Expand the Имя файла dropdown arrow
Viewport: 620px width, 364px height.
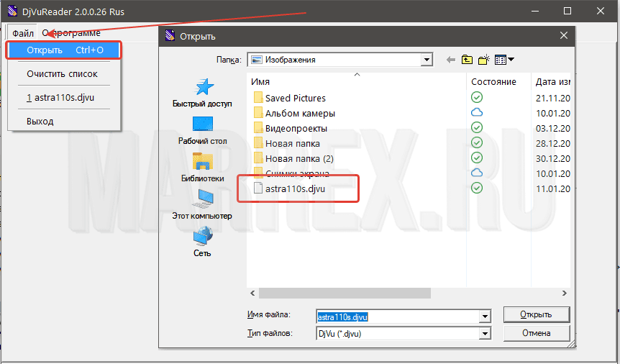(x=485, y=317)
